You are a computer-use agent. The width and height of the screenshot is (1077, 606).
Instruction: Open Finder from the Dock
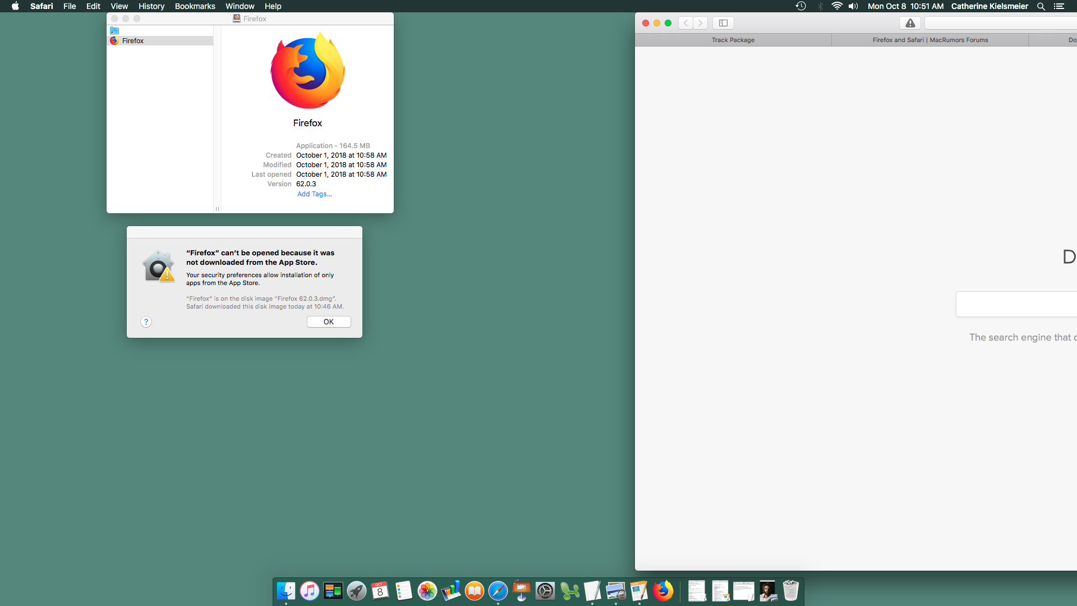pyautogui.click(x=286, y=591)
